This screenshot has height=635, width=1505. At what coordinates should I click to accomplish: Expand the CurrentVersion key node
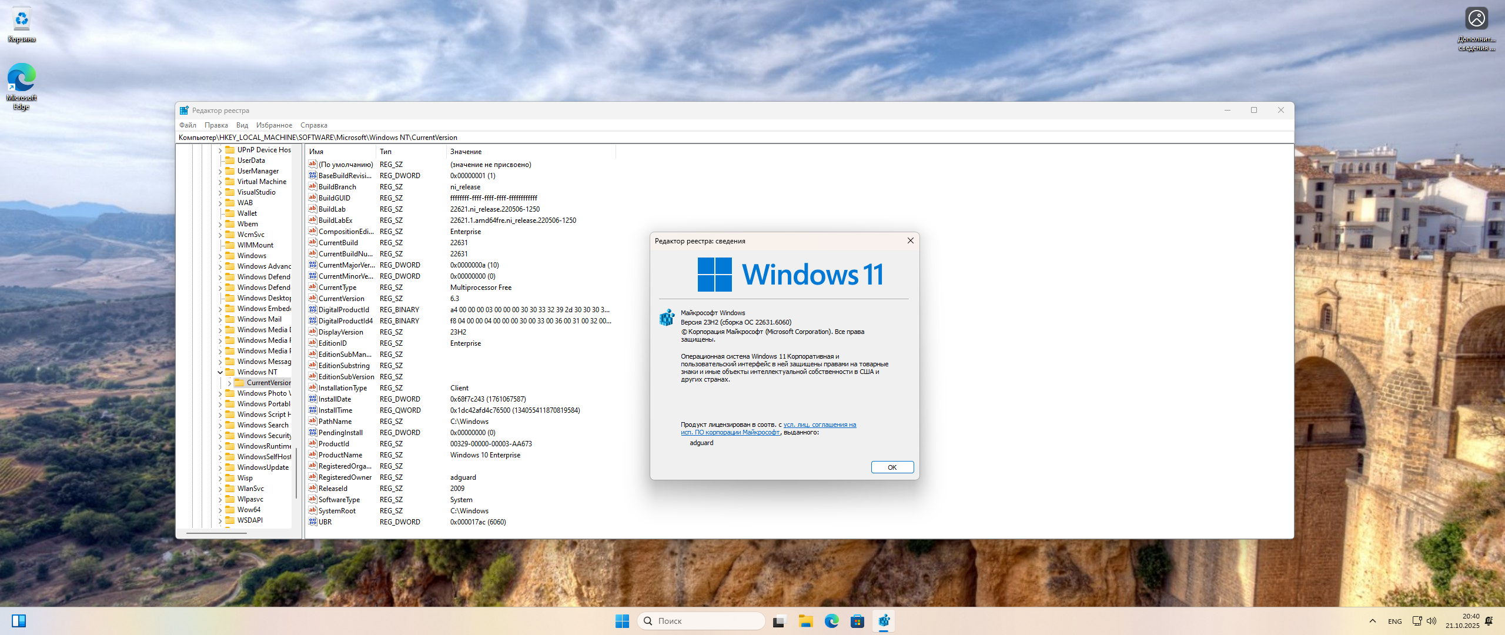coord(230,383)
